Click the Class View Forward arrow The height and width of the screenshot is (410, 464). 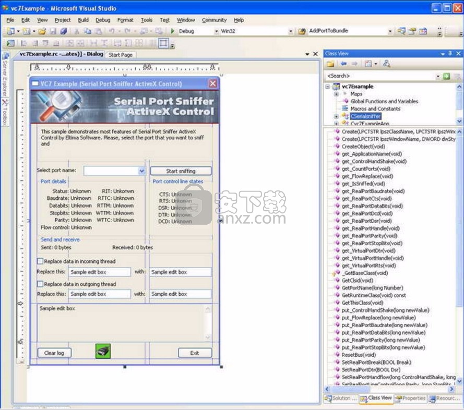354,64
